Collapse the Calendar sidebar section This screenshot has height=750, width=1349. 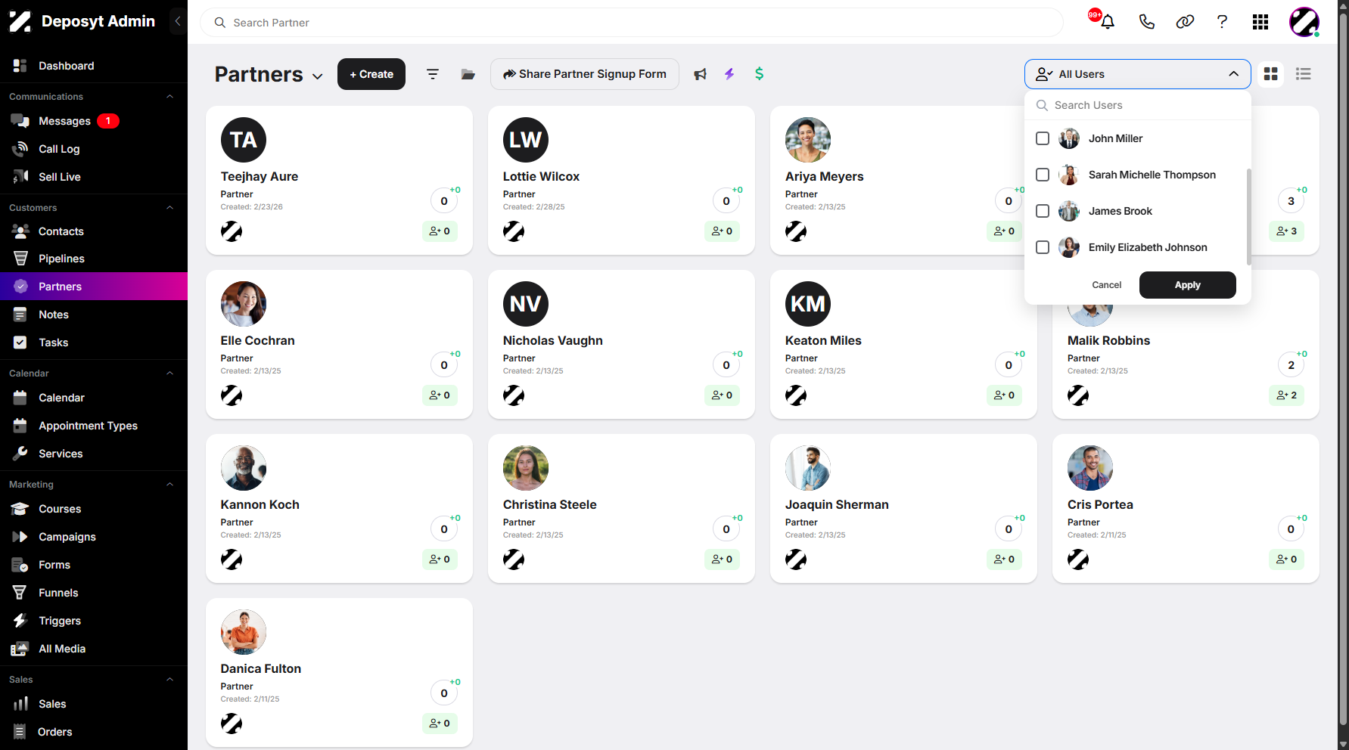[170, 373]
